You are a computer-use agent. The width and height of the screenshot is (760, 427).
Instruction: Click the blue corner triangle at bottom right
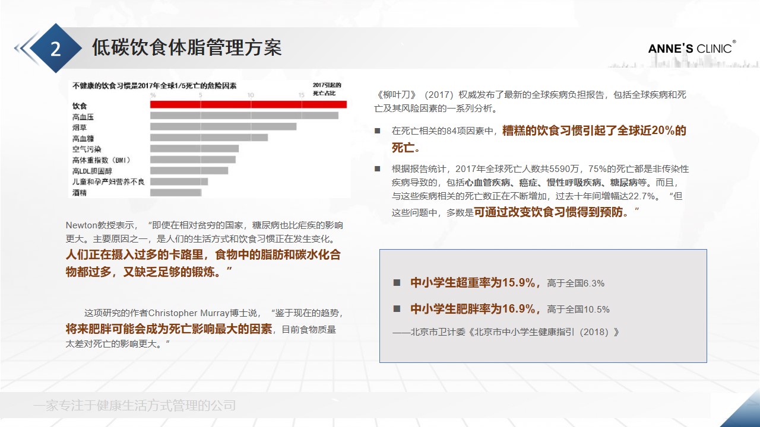[742, 413]
